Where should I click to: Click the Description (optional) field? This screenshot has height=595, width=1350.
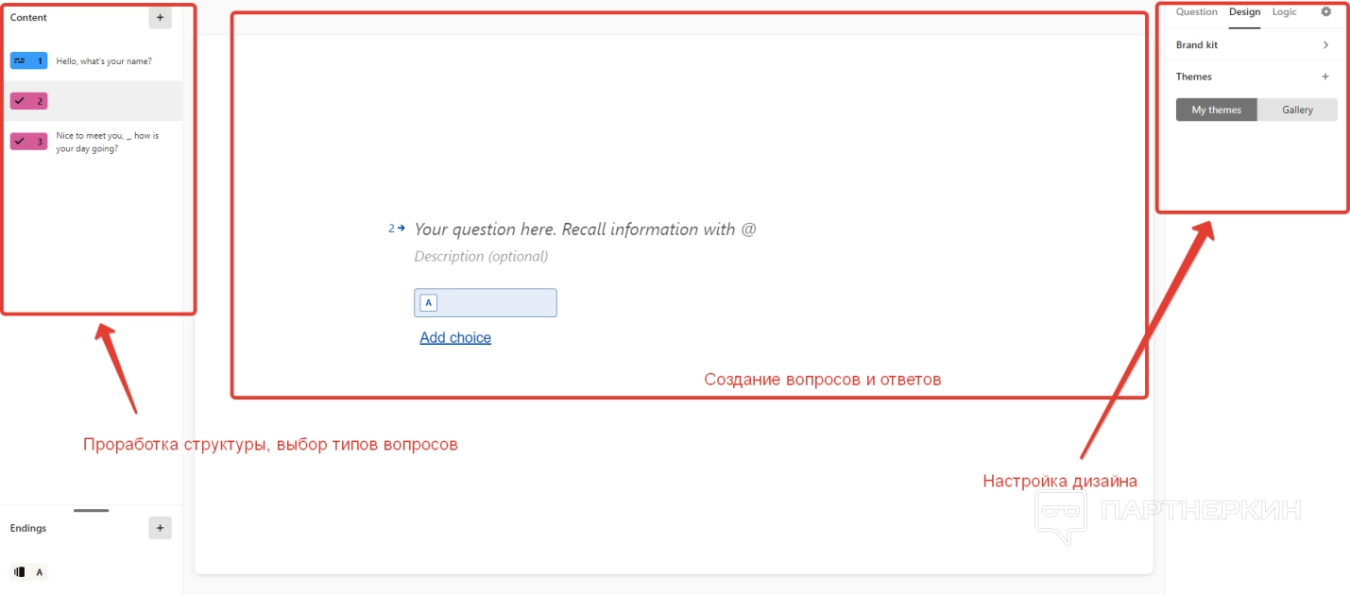pyautogui.click(x=481, y=257)
